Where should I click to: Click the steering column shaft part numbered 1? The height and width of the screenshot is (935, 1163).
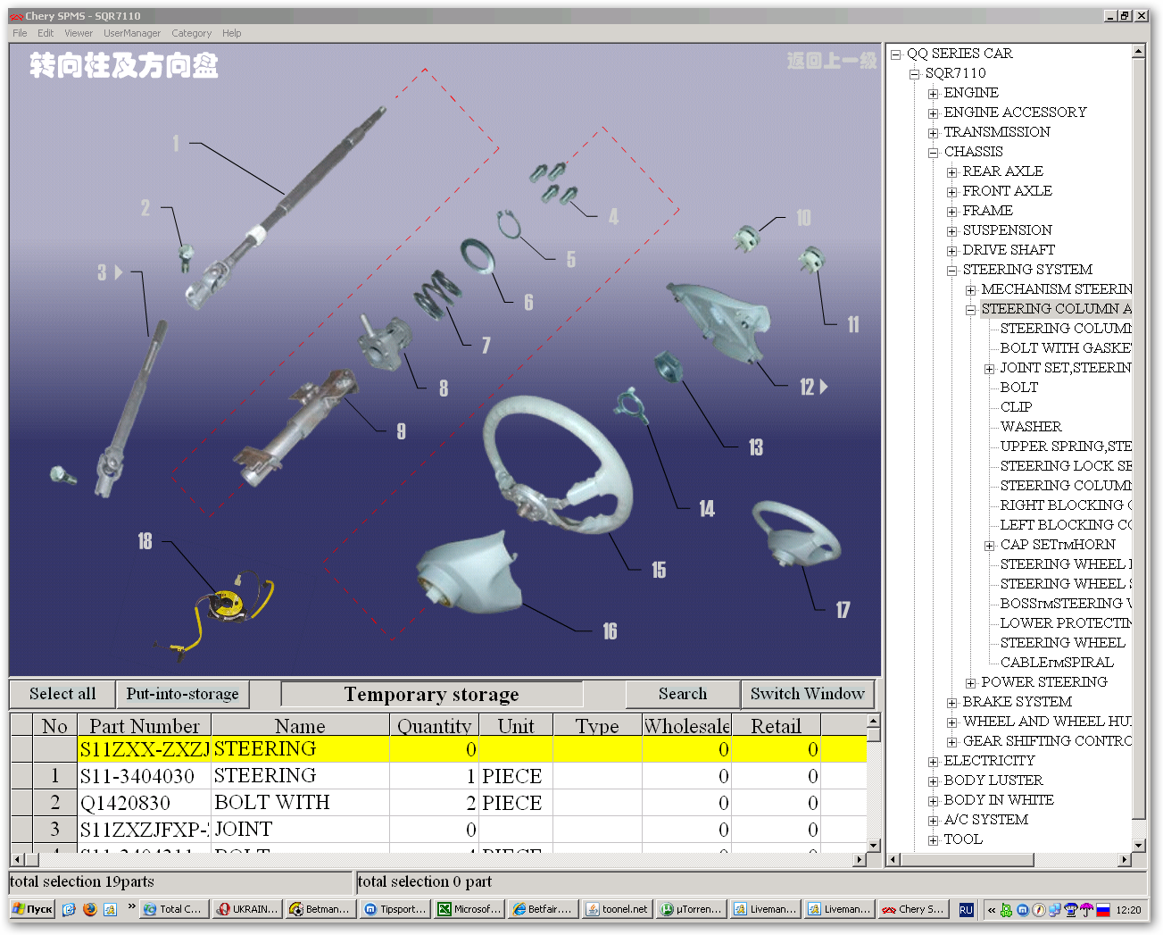point(286,207)
